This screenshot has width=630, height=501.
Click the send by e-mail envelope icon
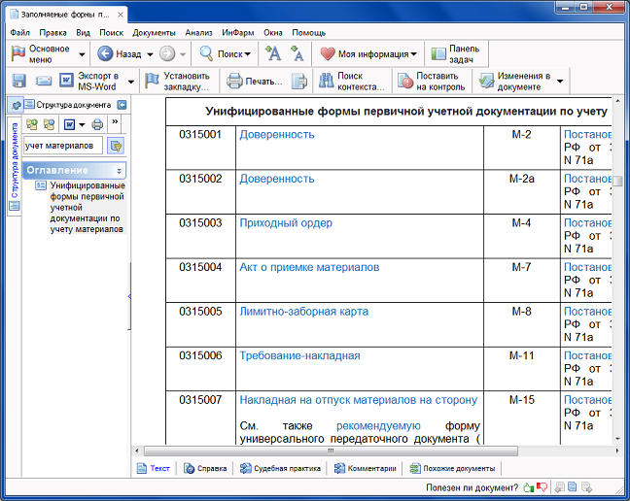(44, 82)
